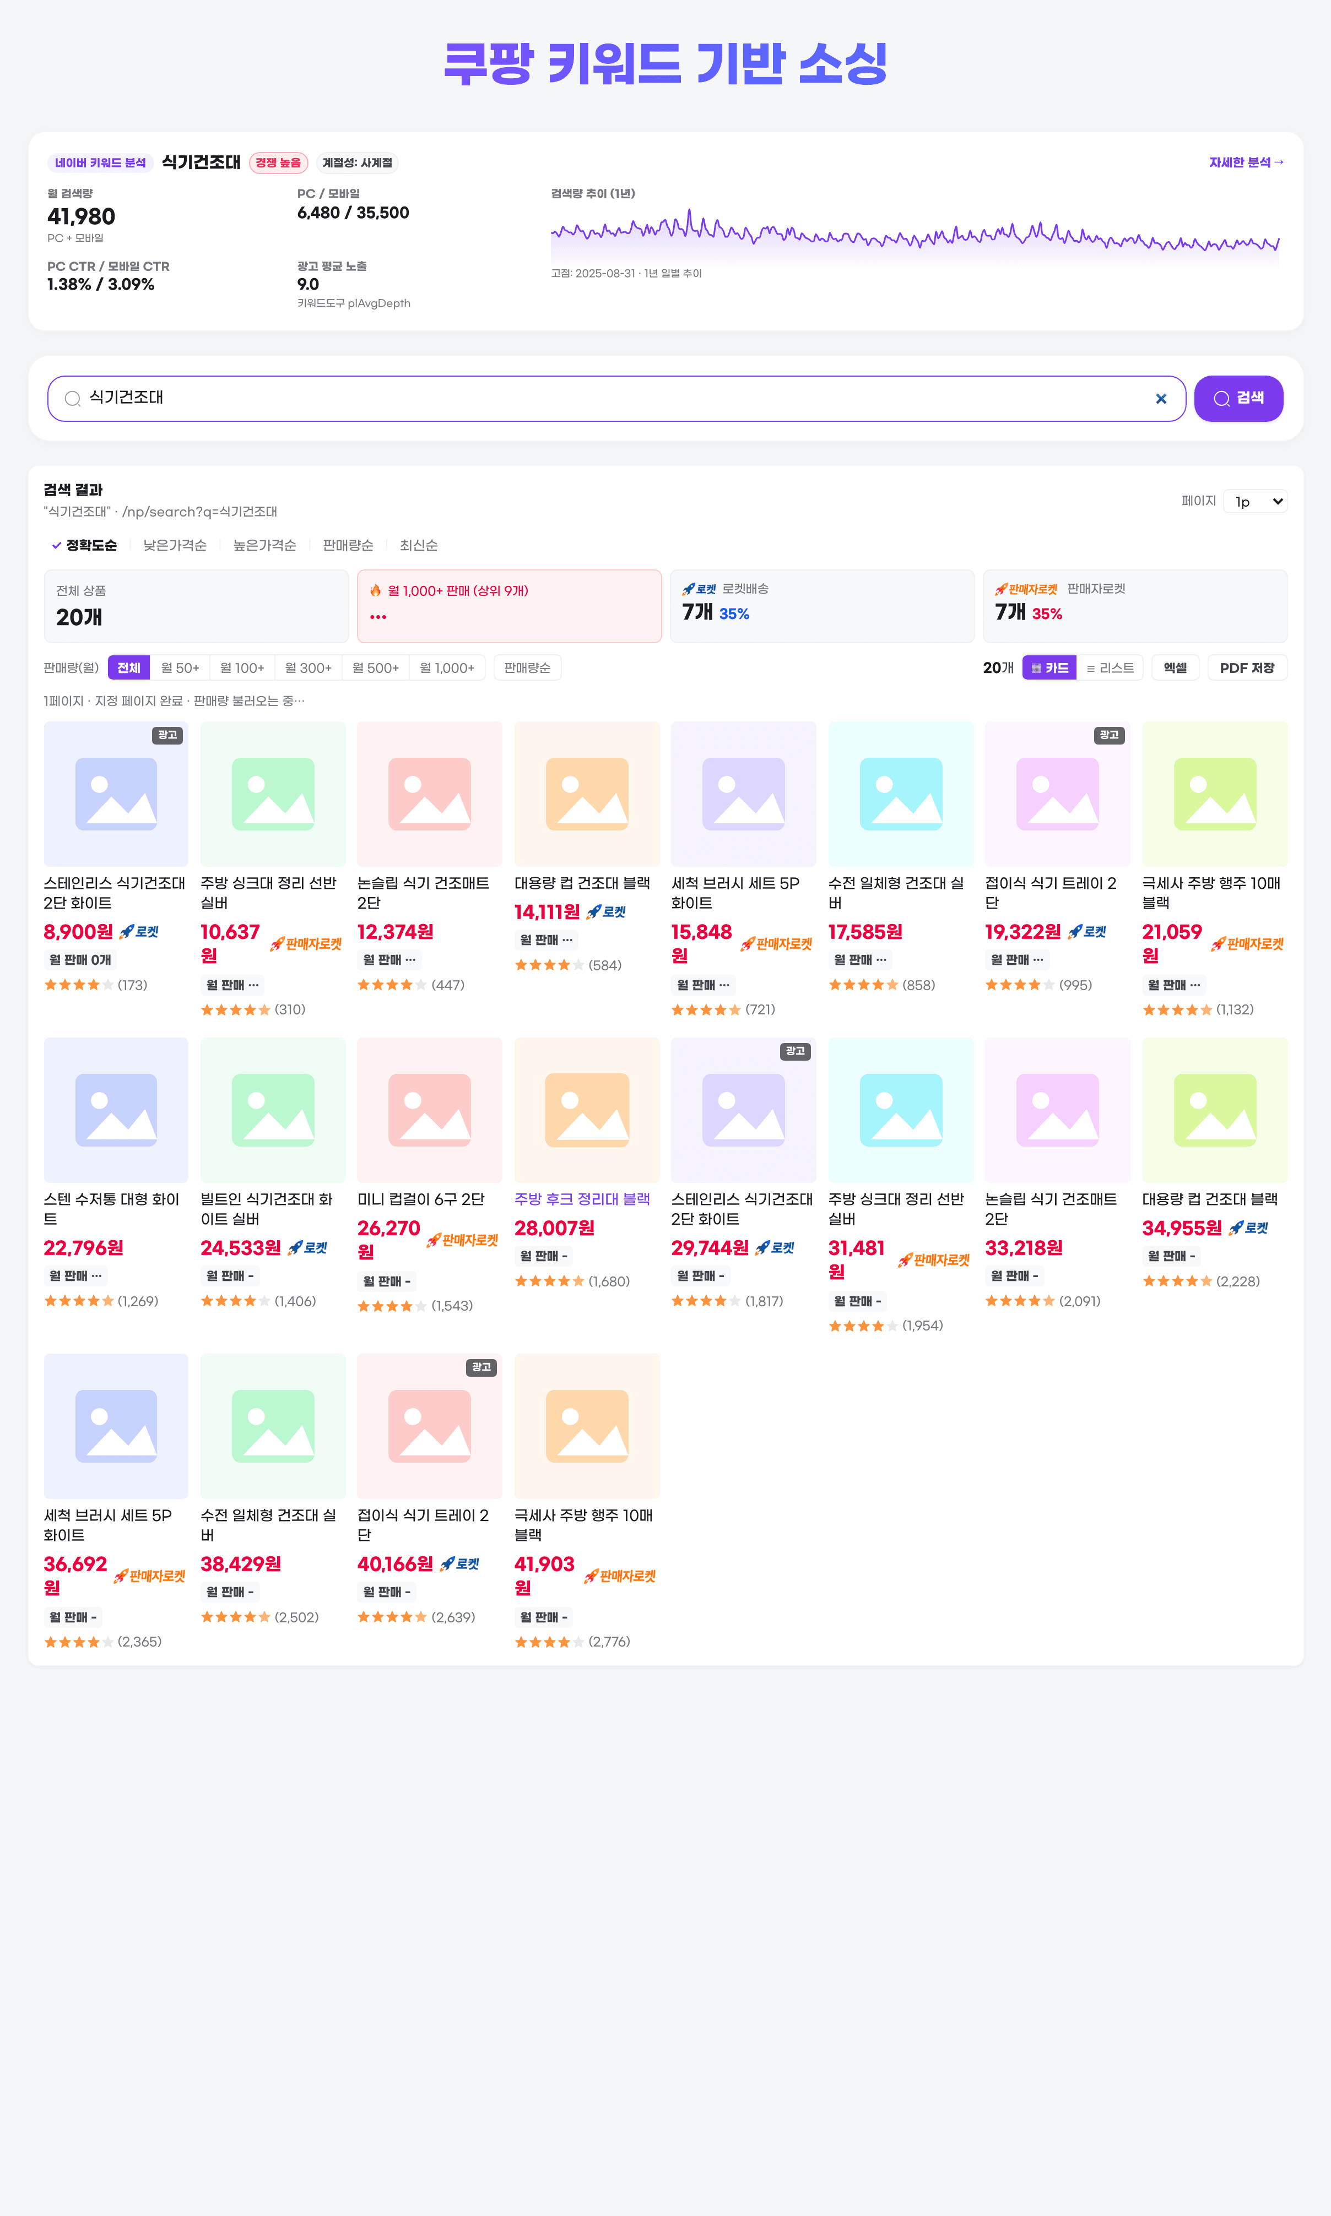Clear the search field with the X icon
The width and height of the screenshot is (1331, 2216).
click(x=1161, y=399)
